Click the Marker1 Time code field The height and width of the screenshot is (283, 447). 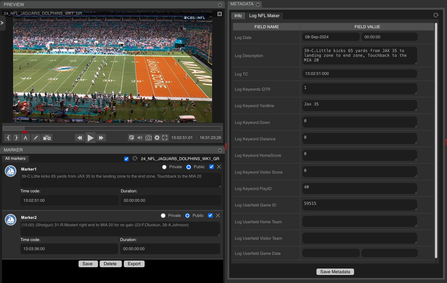tap(69, 200)
